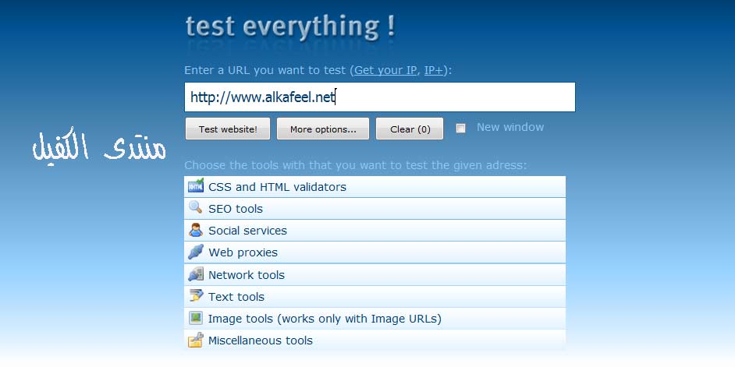This screenshot has height=367, width=735.
Task: Open More options... button
Action: pyautogui.click(x=323, y=129)
